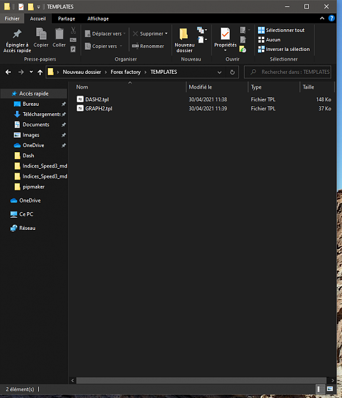342x398 pixels.
Task: Open recent locations dropdown arrow
Action: (x=31, y=72)
